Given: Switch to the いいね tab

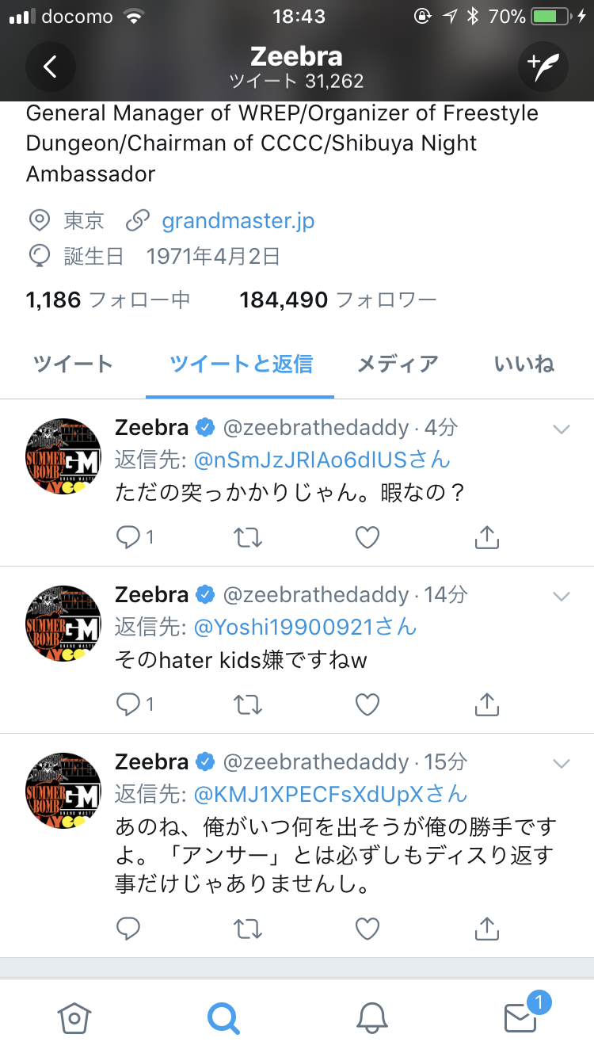Looking at the screenshot, I should click(523, 364).
